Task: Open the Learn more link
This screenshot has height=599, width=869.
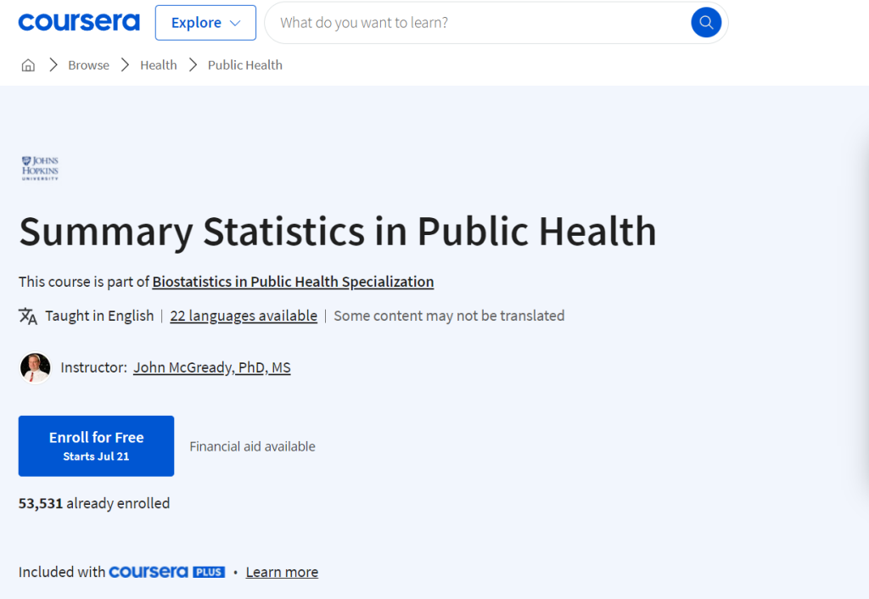Action: pyautogui.click(x=282, y=572)
